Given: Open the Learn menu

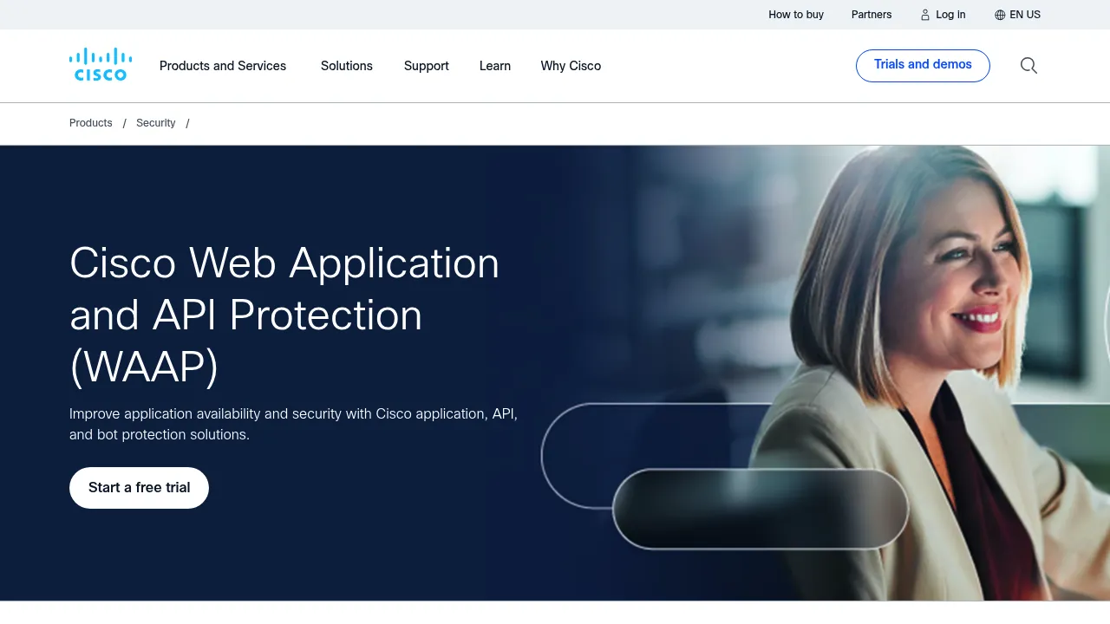Looking at the screenshot, I should pyautogui.click(x=495, y=66).
